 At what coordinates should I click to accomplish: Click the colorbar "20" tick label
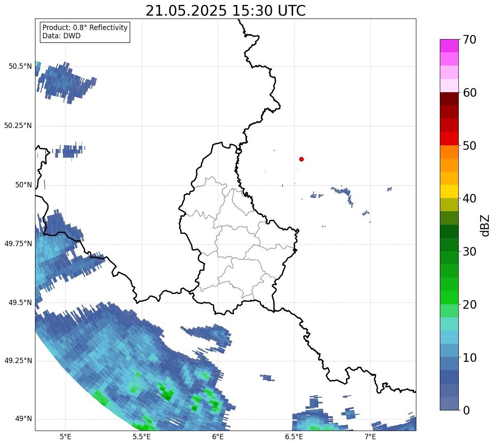point(469,305)
